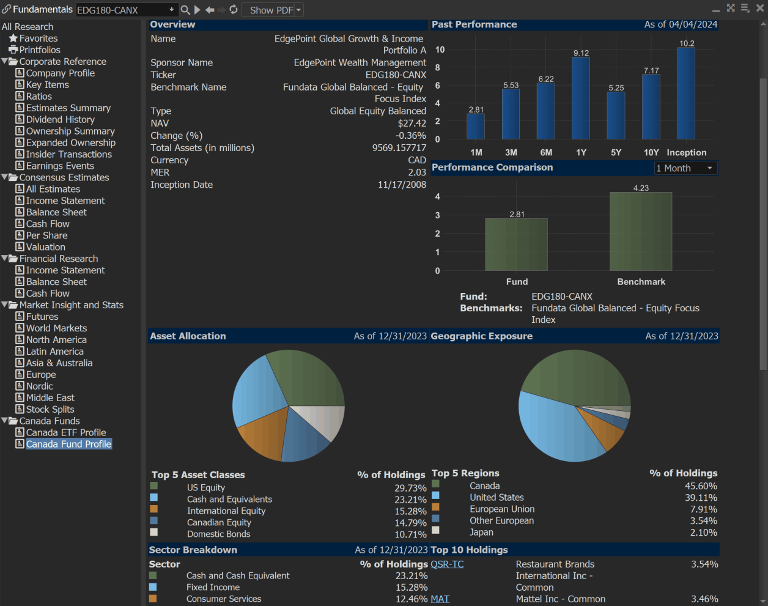The height and width of the screenshot is (606, 768).
Task: Open the Show PDF dropdown arrow
Action: pyautogui.click(x=299, y=10)
